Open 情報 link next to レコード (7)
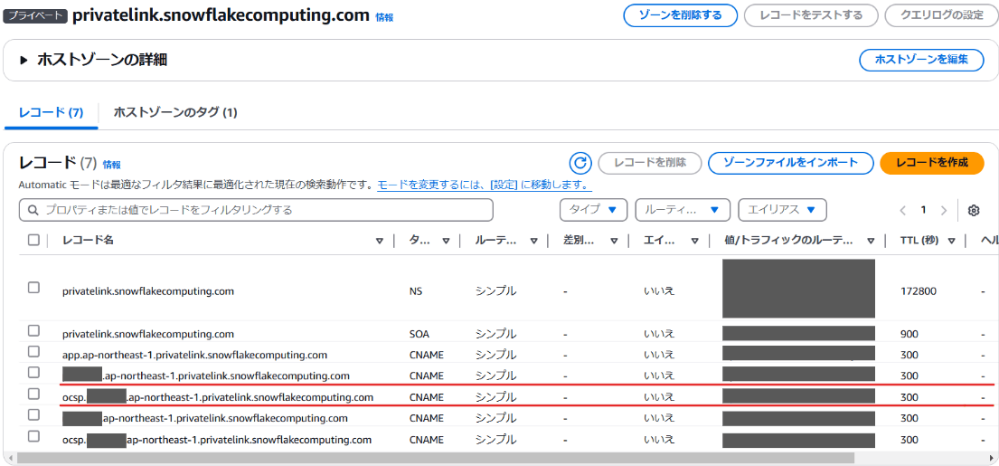The height and width of the screenshot is (466, 999). coord(111,165)
